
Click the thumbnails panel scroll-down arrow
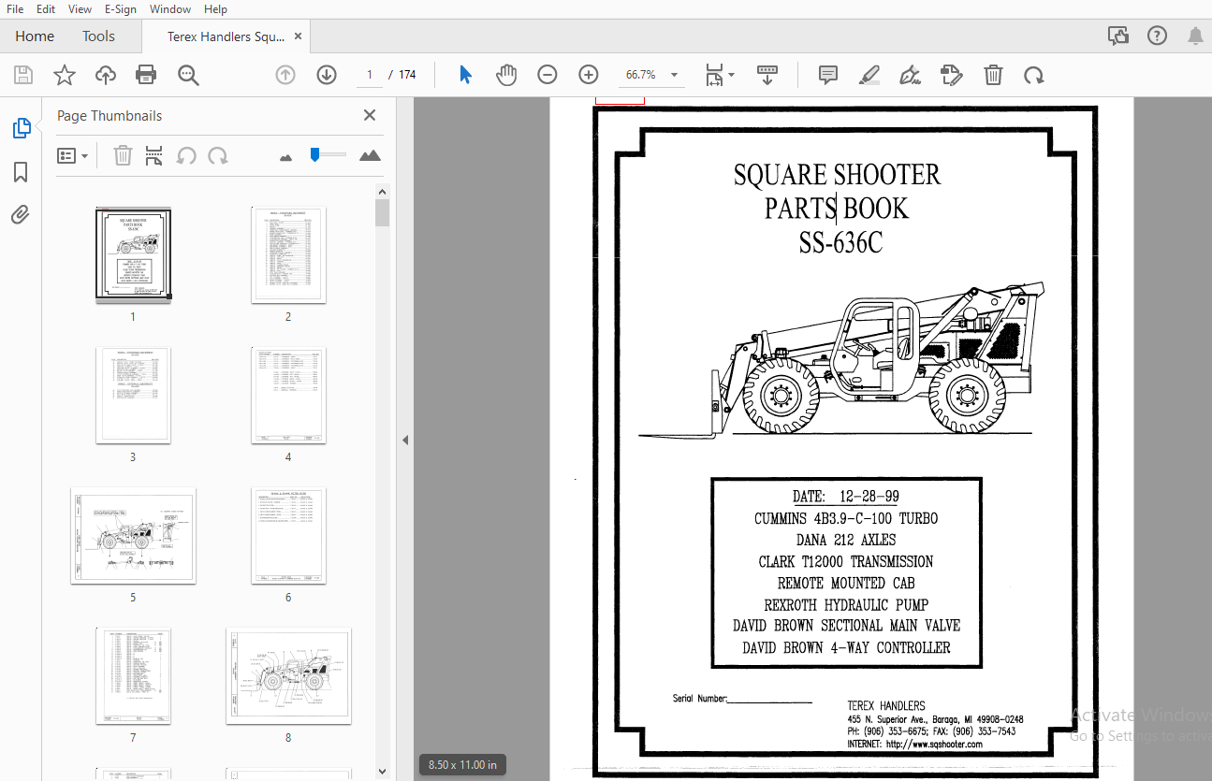click(x=382, y=772)
